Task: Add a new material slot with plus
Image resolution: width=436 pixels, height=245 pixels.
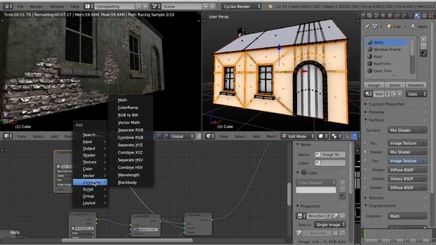Action: click(423, 39)
